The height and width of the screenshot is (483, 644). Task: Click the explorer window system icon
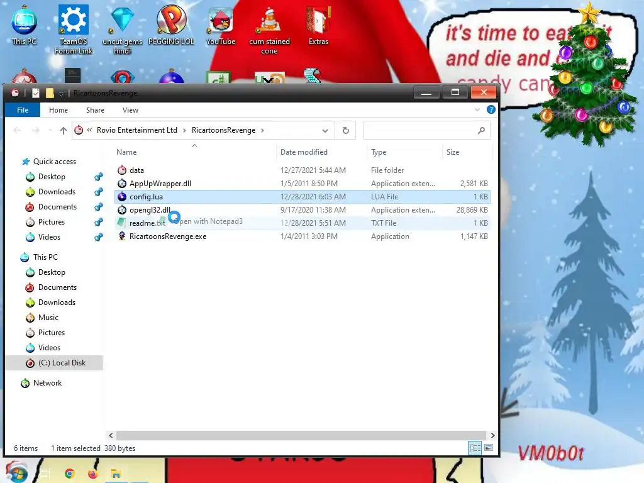[x=15, y=93]
